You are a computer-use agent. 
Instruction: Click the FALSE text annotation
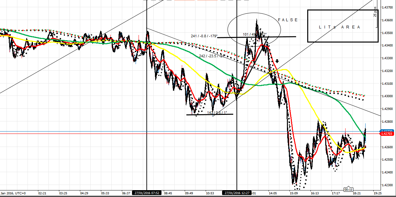tap(288, 20)
